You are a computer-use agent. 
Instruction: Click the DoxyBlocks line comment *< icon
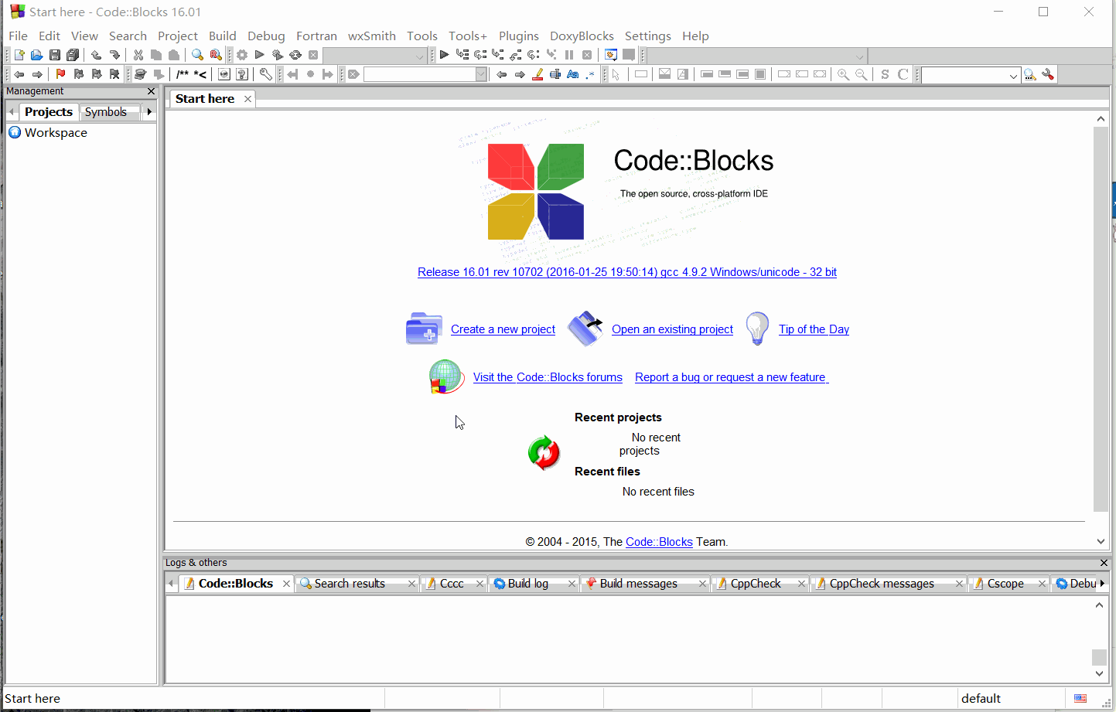pos(200,74)
